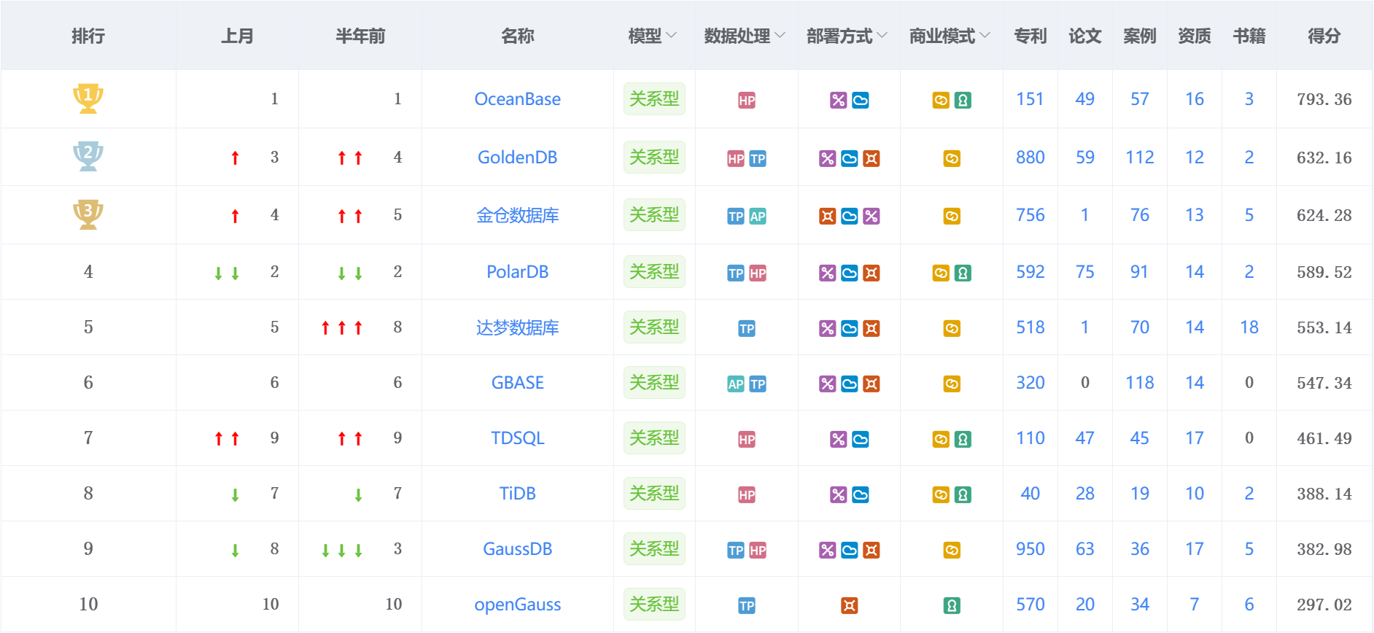Screen dimensions: 1374x633
Task: Click the yellow link icon in the 达梦数据库 row
Action: 952,329
